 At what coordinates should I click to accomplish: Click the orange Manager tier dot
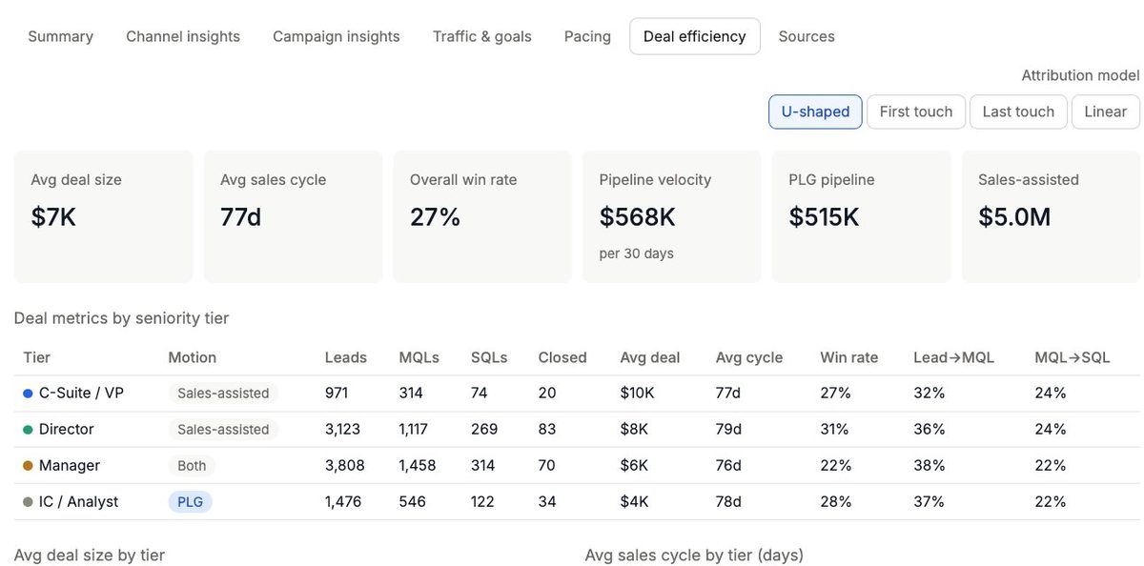[28, 466]
